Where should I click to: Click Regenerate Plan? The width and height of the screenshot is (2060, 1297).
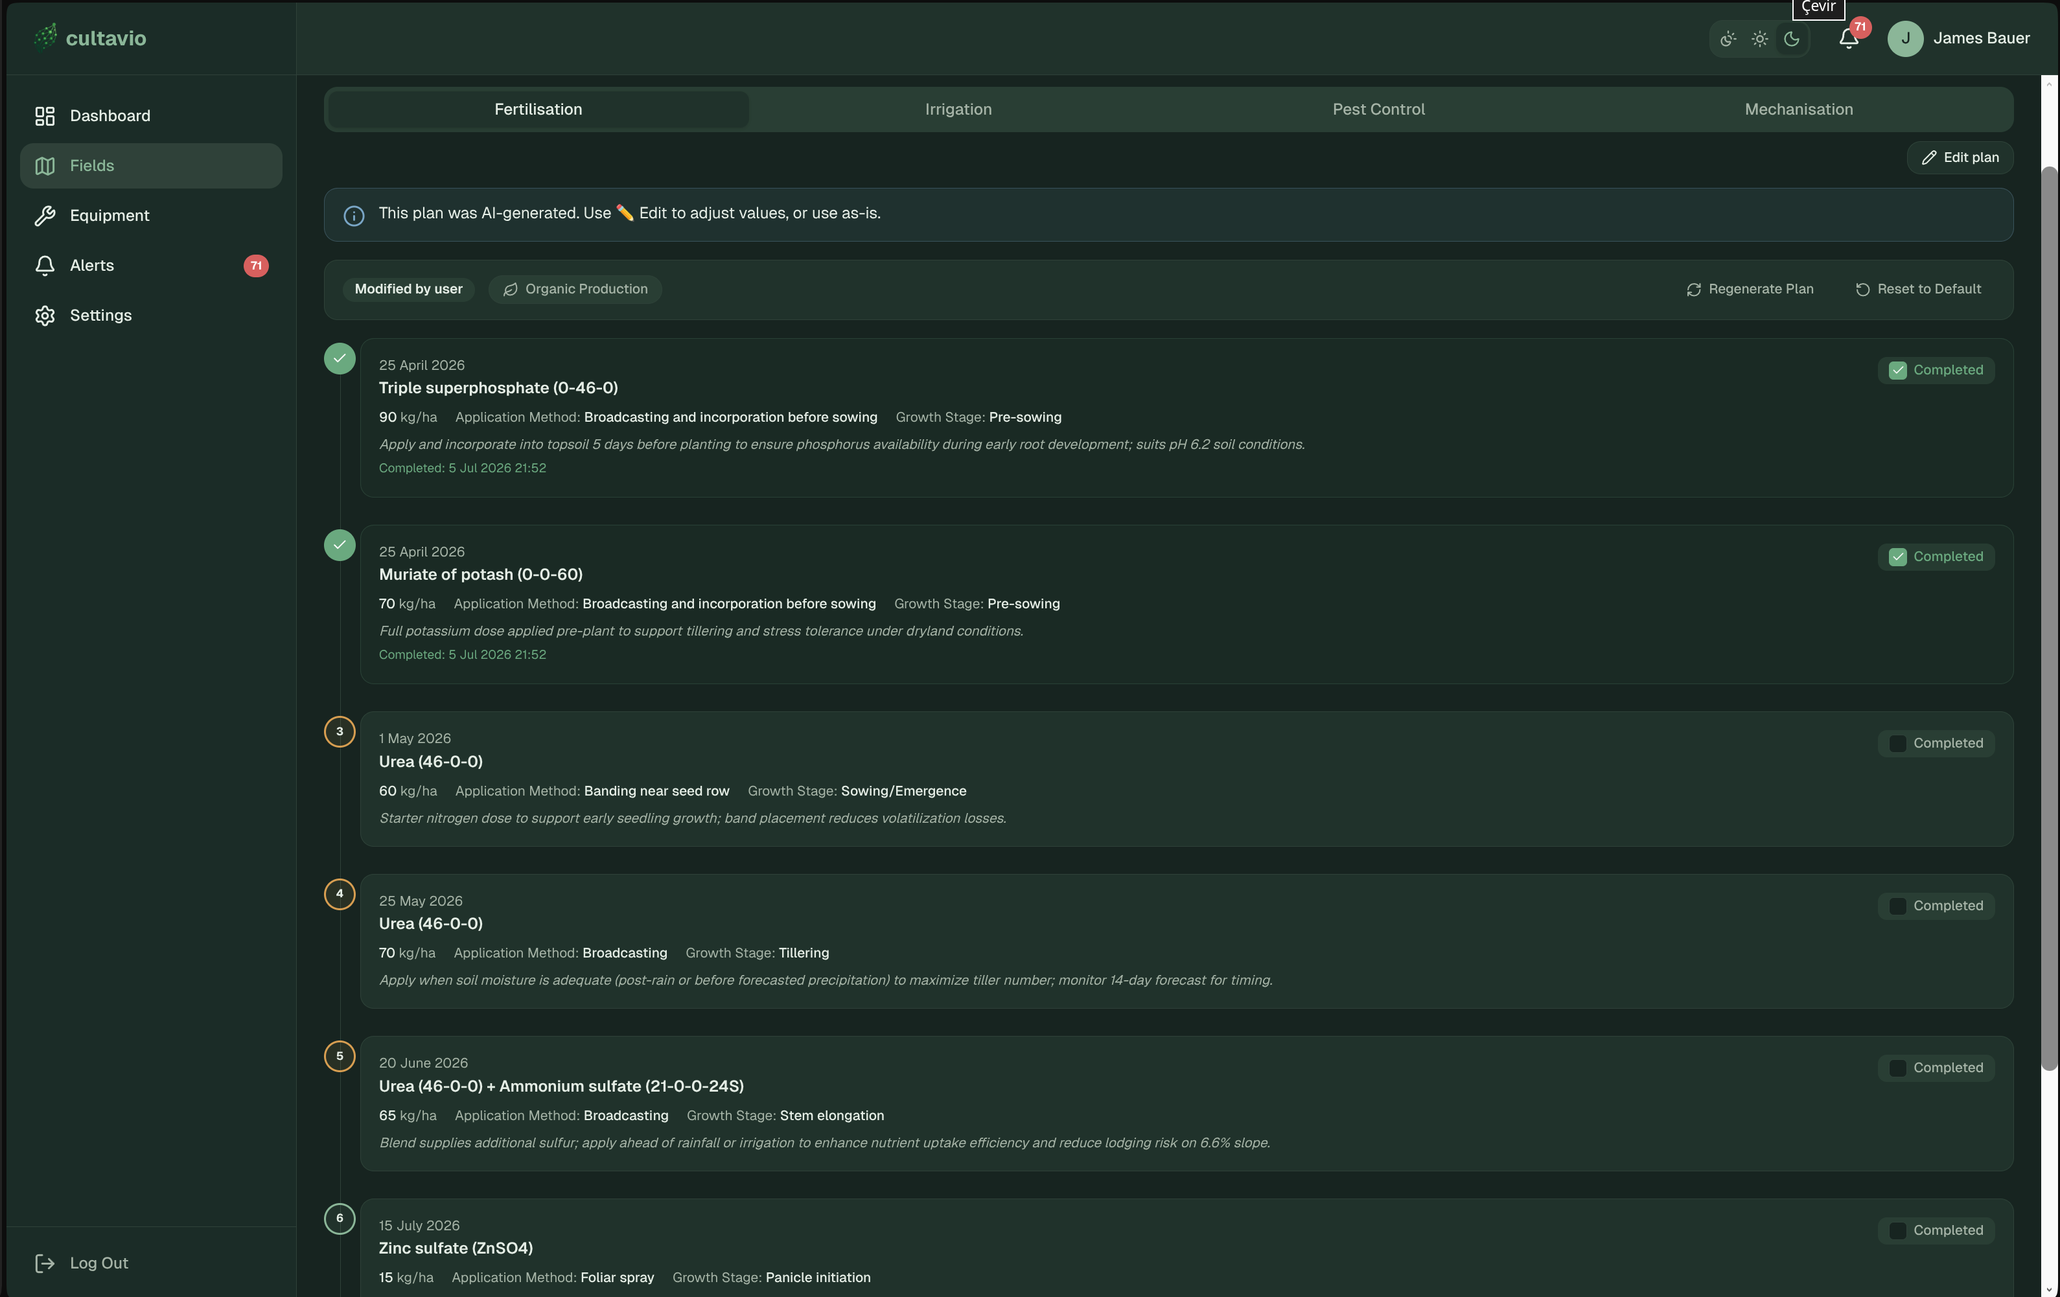[1750, 289]
